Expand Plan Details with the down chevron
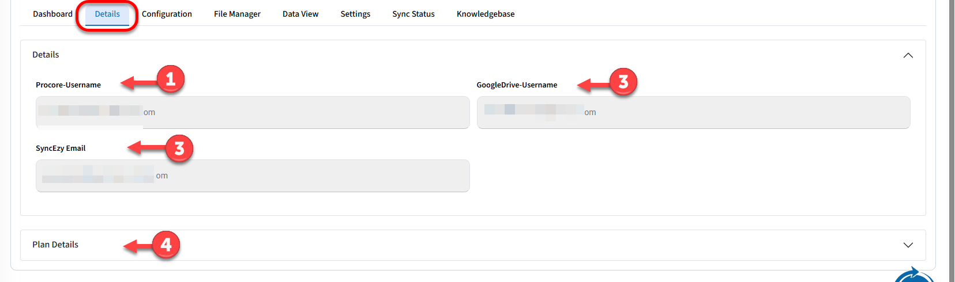Image resolution: width=955 pixels, height=282 pixels. pyautogui.click(x=908, y=245)
